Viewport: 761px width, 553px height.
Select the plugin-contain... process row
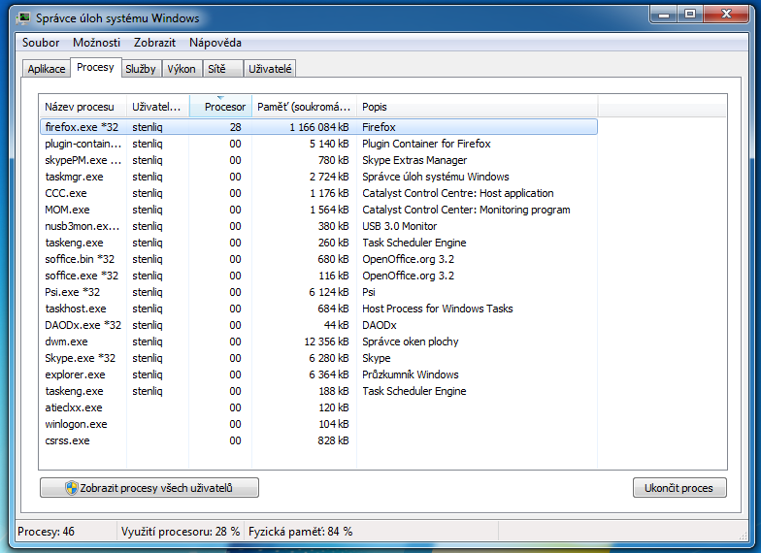[x=318, y=144]
